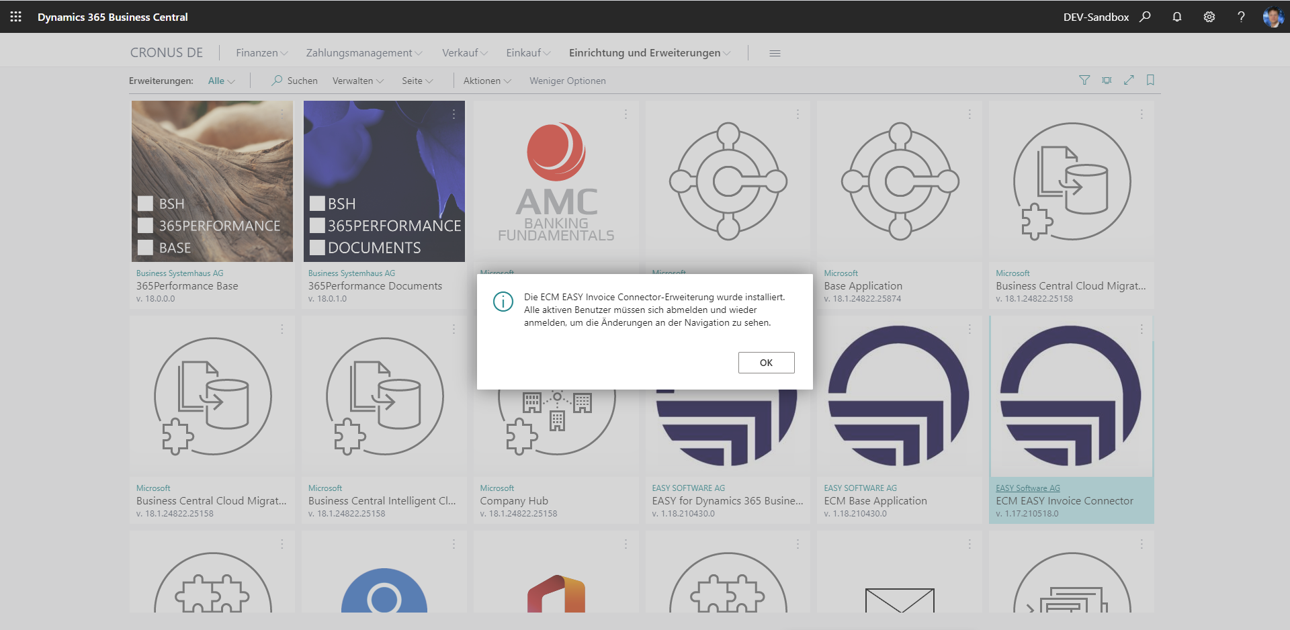
Task: Open the settings gear icon
Action: 1209,17
